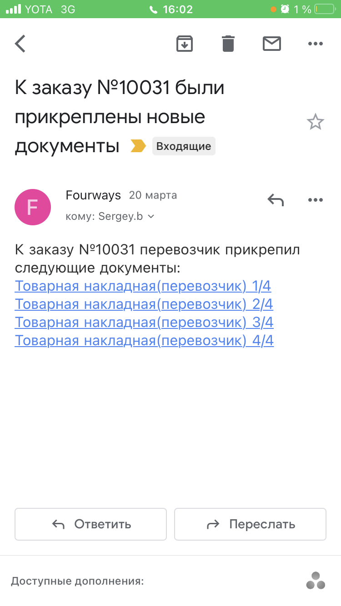This screenshot has width=341, height=606.
Task: Open Товарная накладная(перевозчик) 3/4 link
Action: 144,323
